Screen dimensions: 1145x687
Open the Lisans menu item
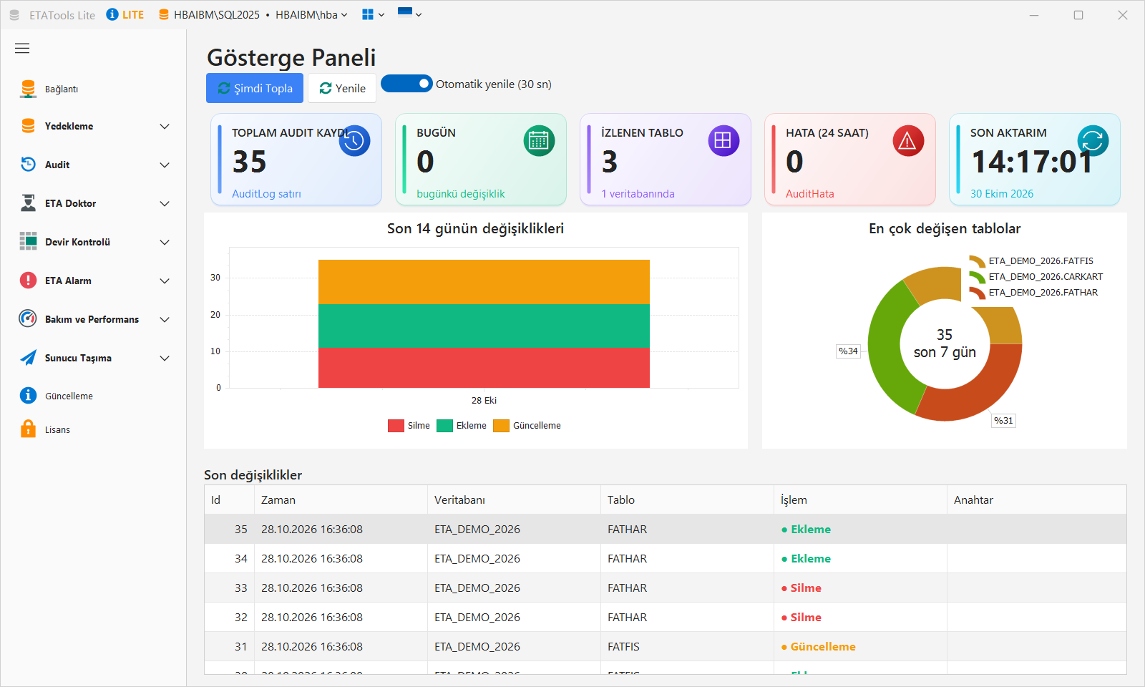click(93, 429)
